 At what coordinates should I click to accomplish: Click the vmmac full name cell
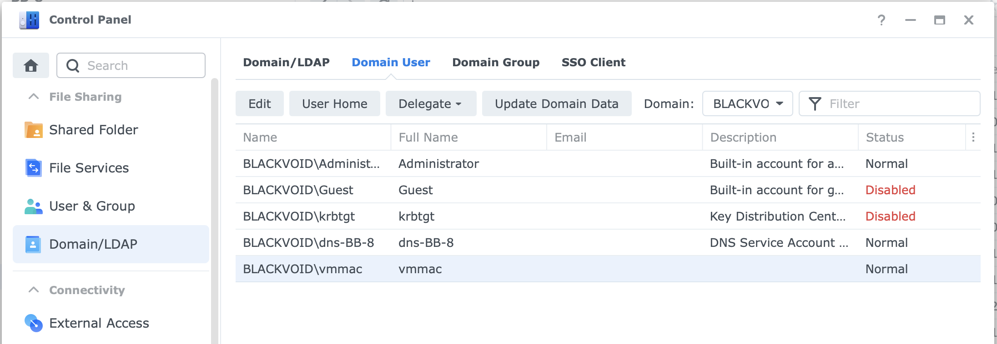point(420,269)
